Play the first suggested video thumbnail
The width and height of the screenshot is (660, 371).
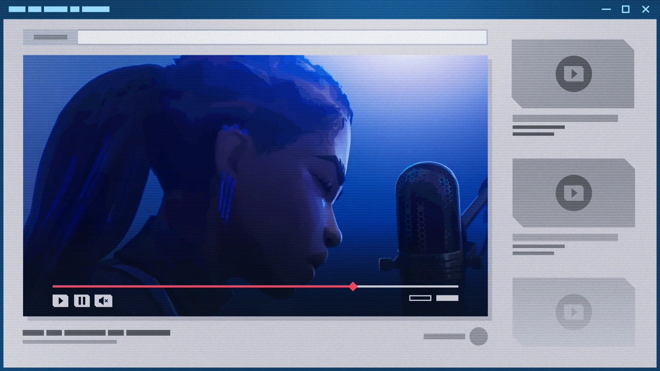click(573, 74)
